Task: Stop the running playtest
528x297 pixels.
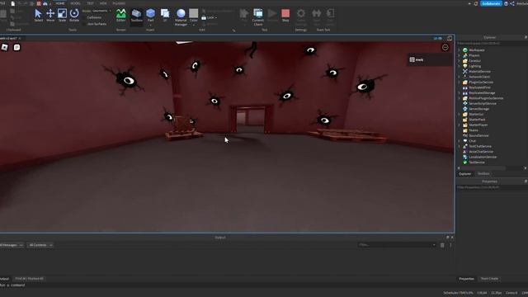Action: [x=285, y=15]
